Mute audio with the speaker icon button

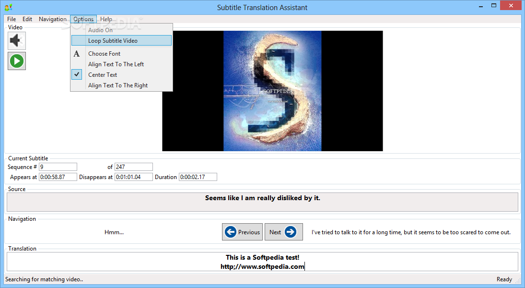coord(16,41)
